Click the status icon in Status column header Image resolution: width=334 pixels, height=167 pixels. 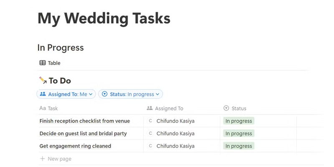pyautogui.click(x=226, y=109)
